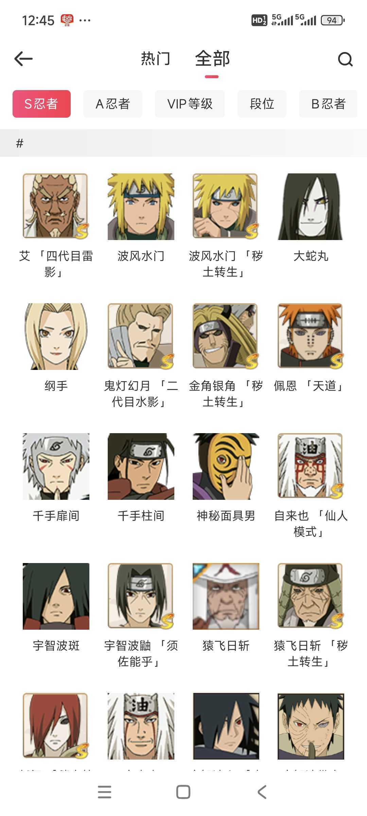Select the 大蛇丸 avatar
Screen dimensions: 367x816
tap(311, 207)
